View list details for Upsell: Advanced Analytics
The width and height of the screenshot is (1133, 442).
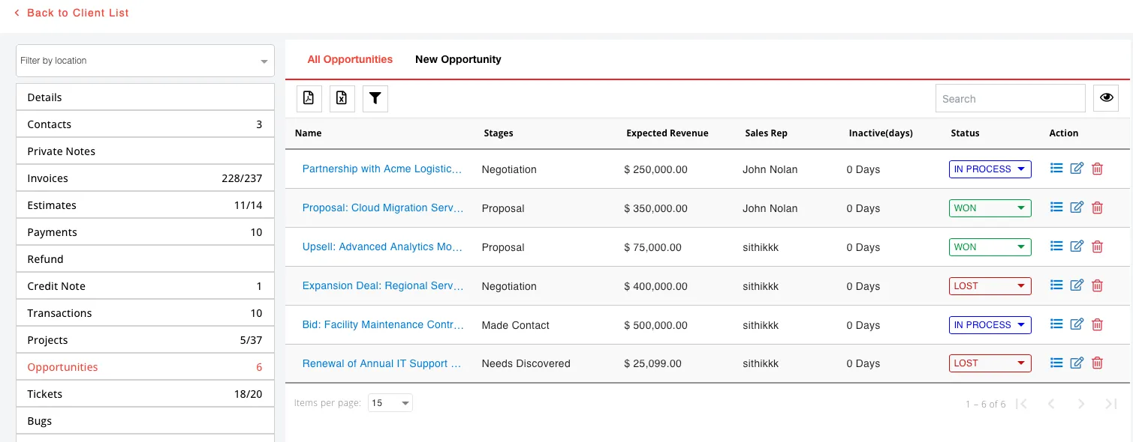[1056, 246]
